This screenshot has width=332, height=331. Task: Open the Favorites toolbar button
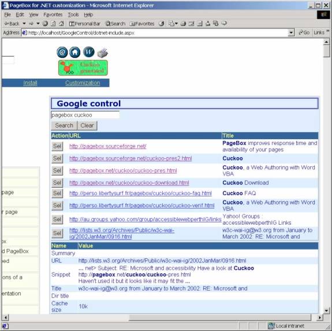coord(142,24)
